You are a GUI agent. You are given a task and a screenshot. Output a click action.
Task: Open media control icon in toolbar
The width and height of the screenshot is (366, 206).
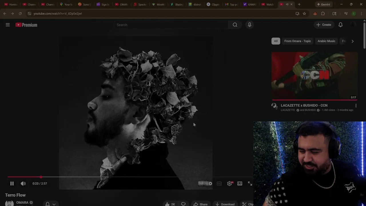pos(346,13)
